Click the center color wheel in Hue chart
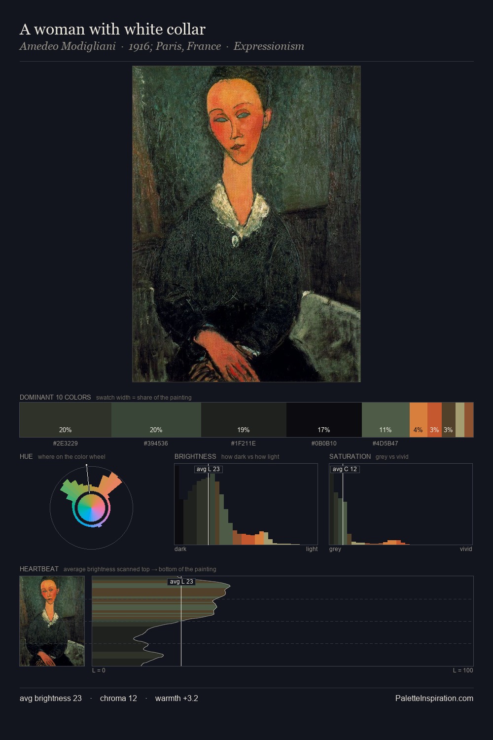Viewport: 493px width, 740px height. [91, 507]
